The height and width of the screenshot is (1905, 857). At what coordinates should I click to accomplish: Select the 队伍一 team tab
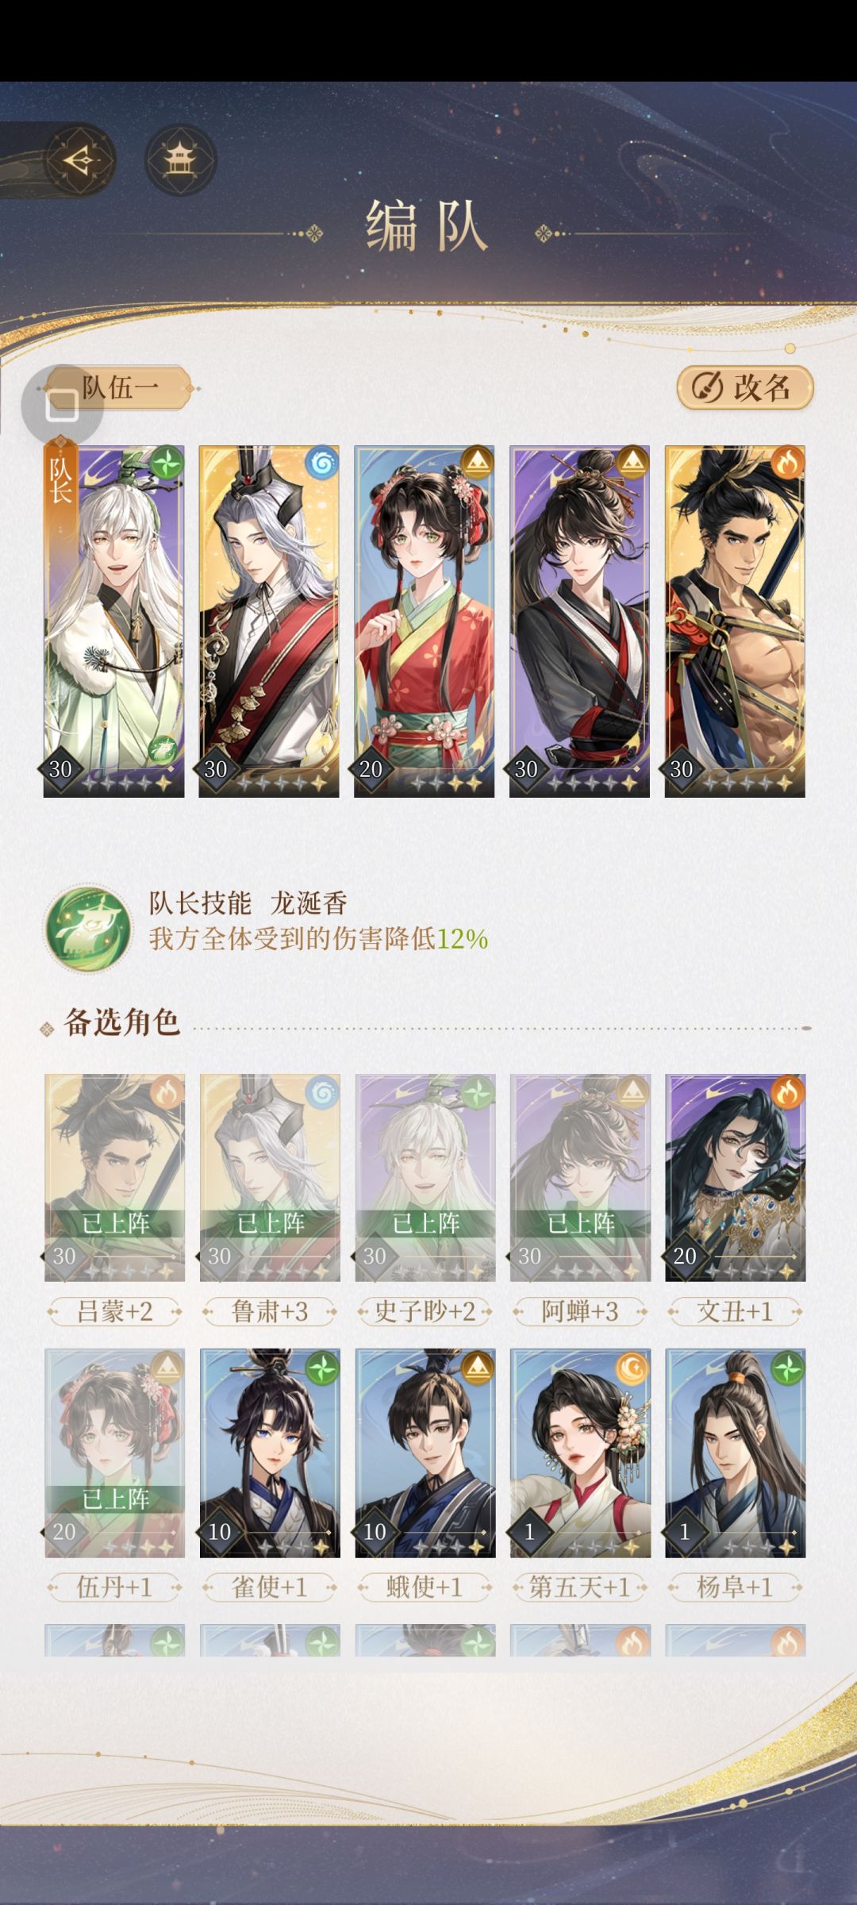119,388
